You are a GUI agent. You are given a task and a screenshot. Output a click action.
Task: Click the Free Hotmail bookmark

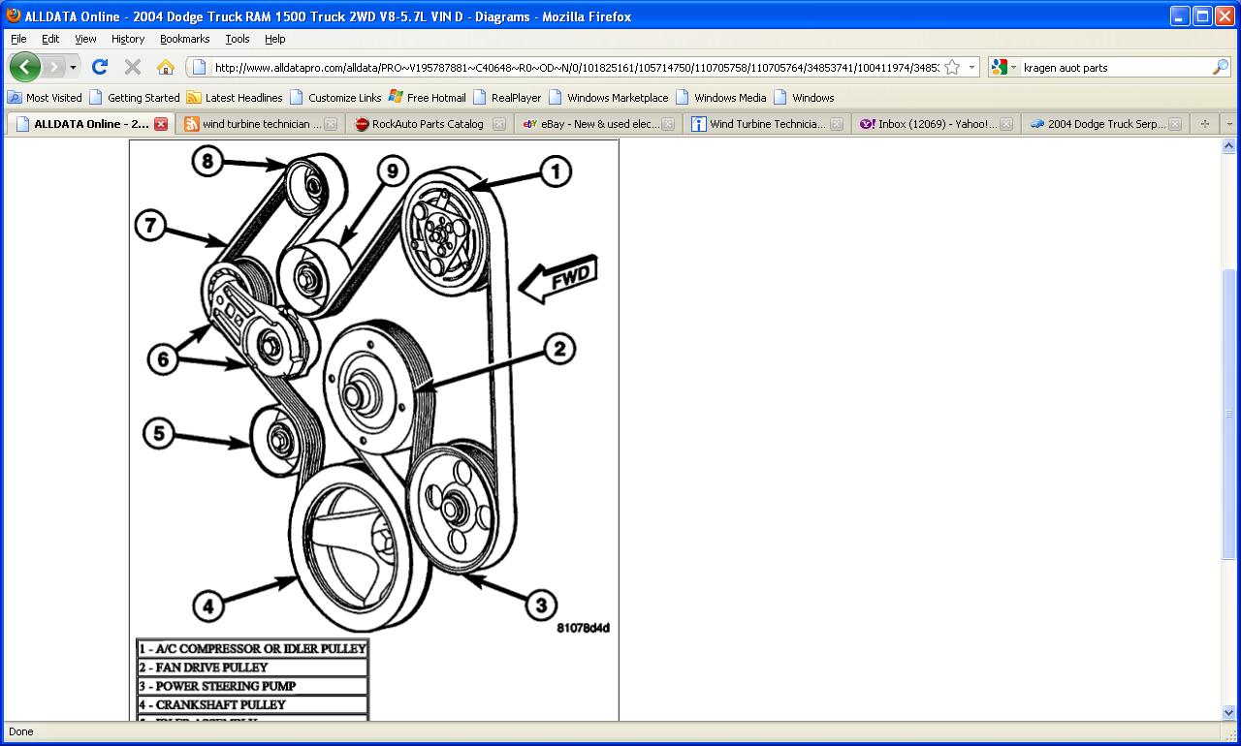point(427,97)
